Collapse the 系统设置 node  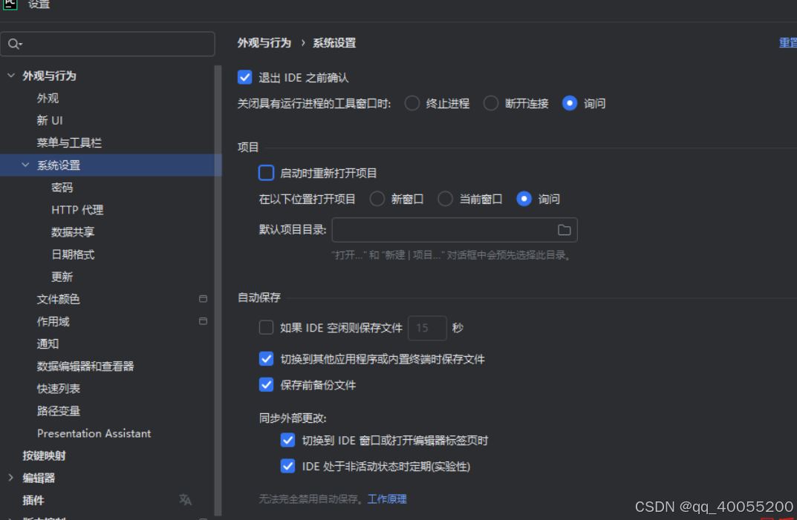25,165
